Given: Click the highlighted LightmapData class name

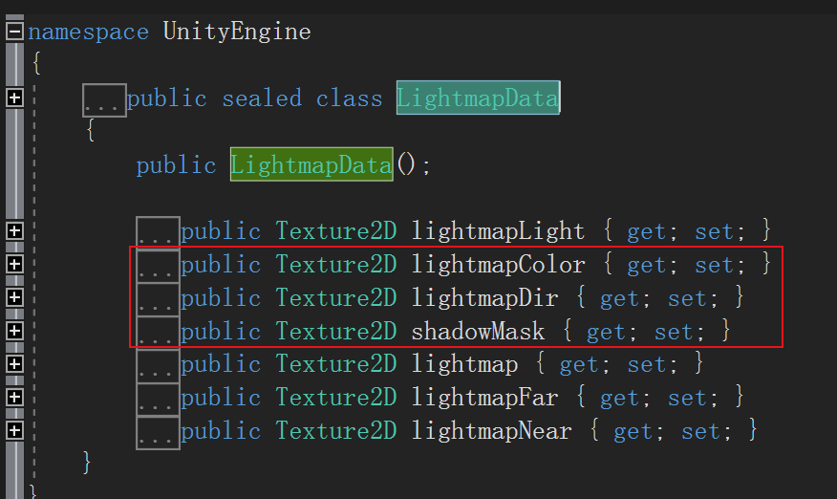Looking at the screenshot, I should tap(479, 98).
